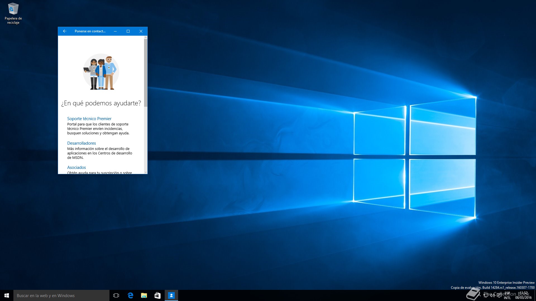
Task: Click the support agents illustration
Action: click(101, 72)
